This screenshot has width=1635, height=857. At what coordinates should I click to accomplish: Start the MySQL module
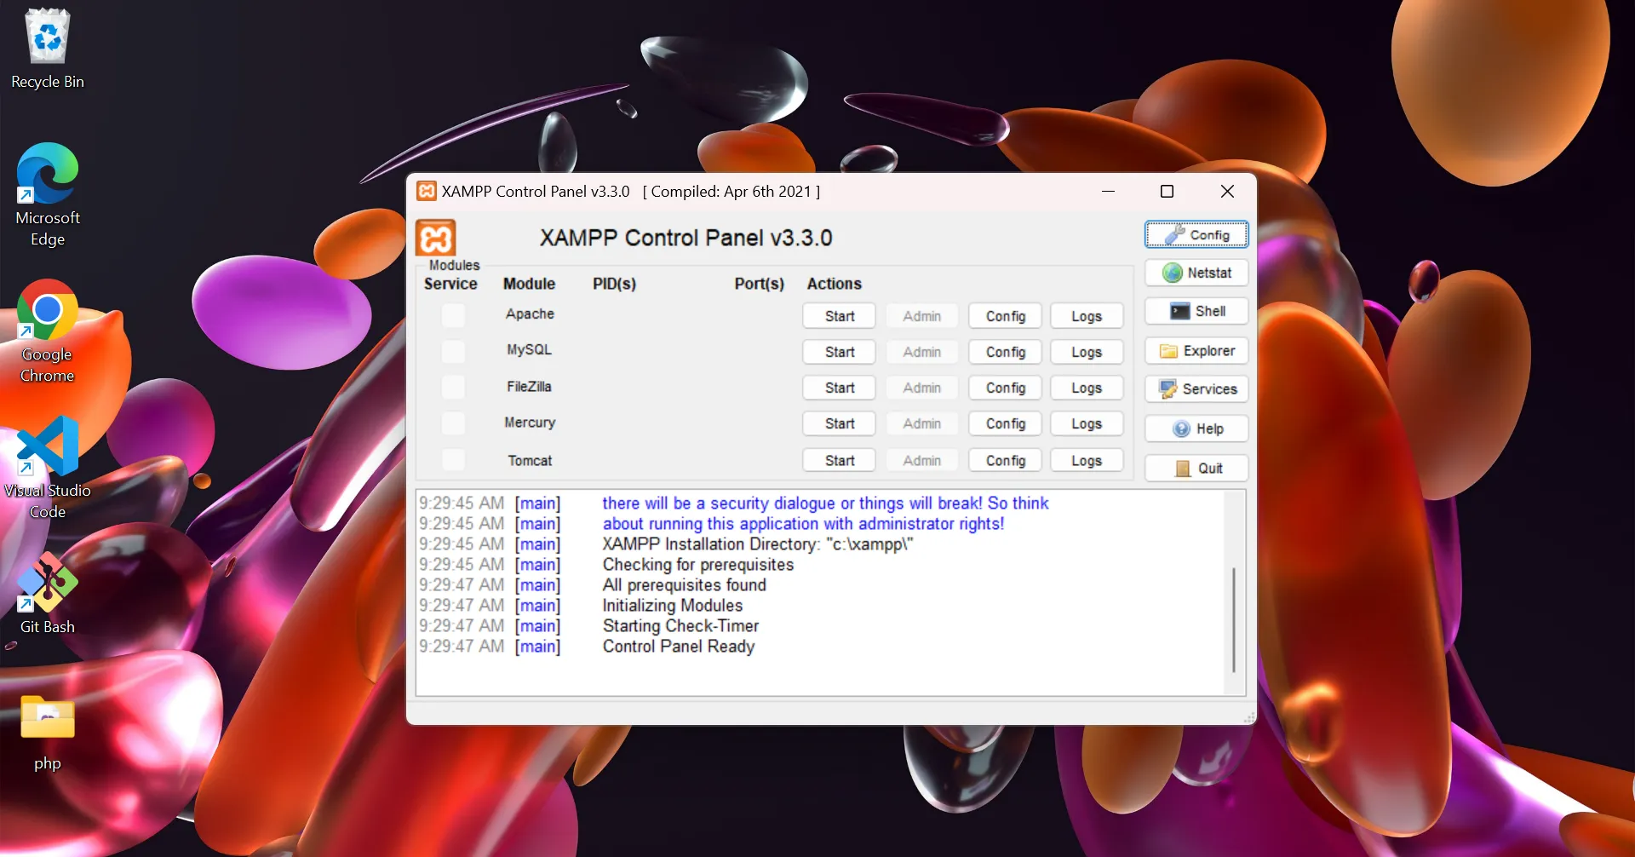(840, 352)
